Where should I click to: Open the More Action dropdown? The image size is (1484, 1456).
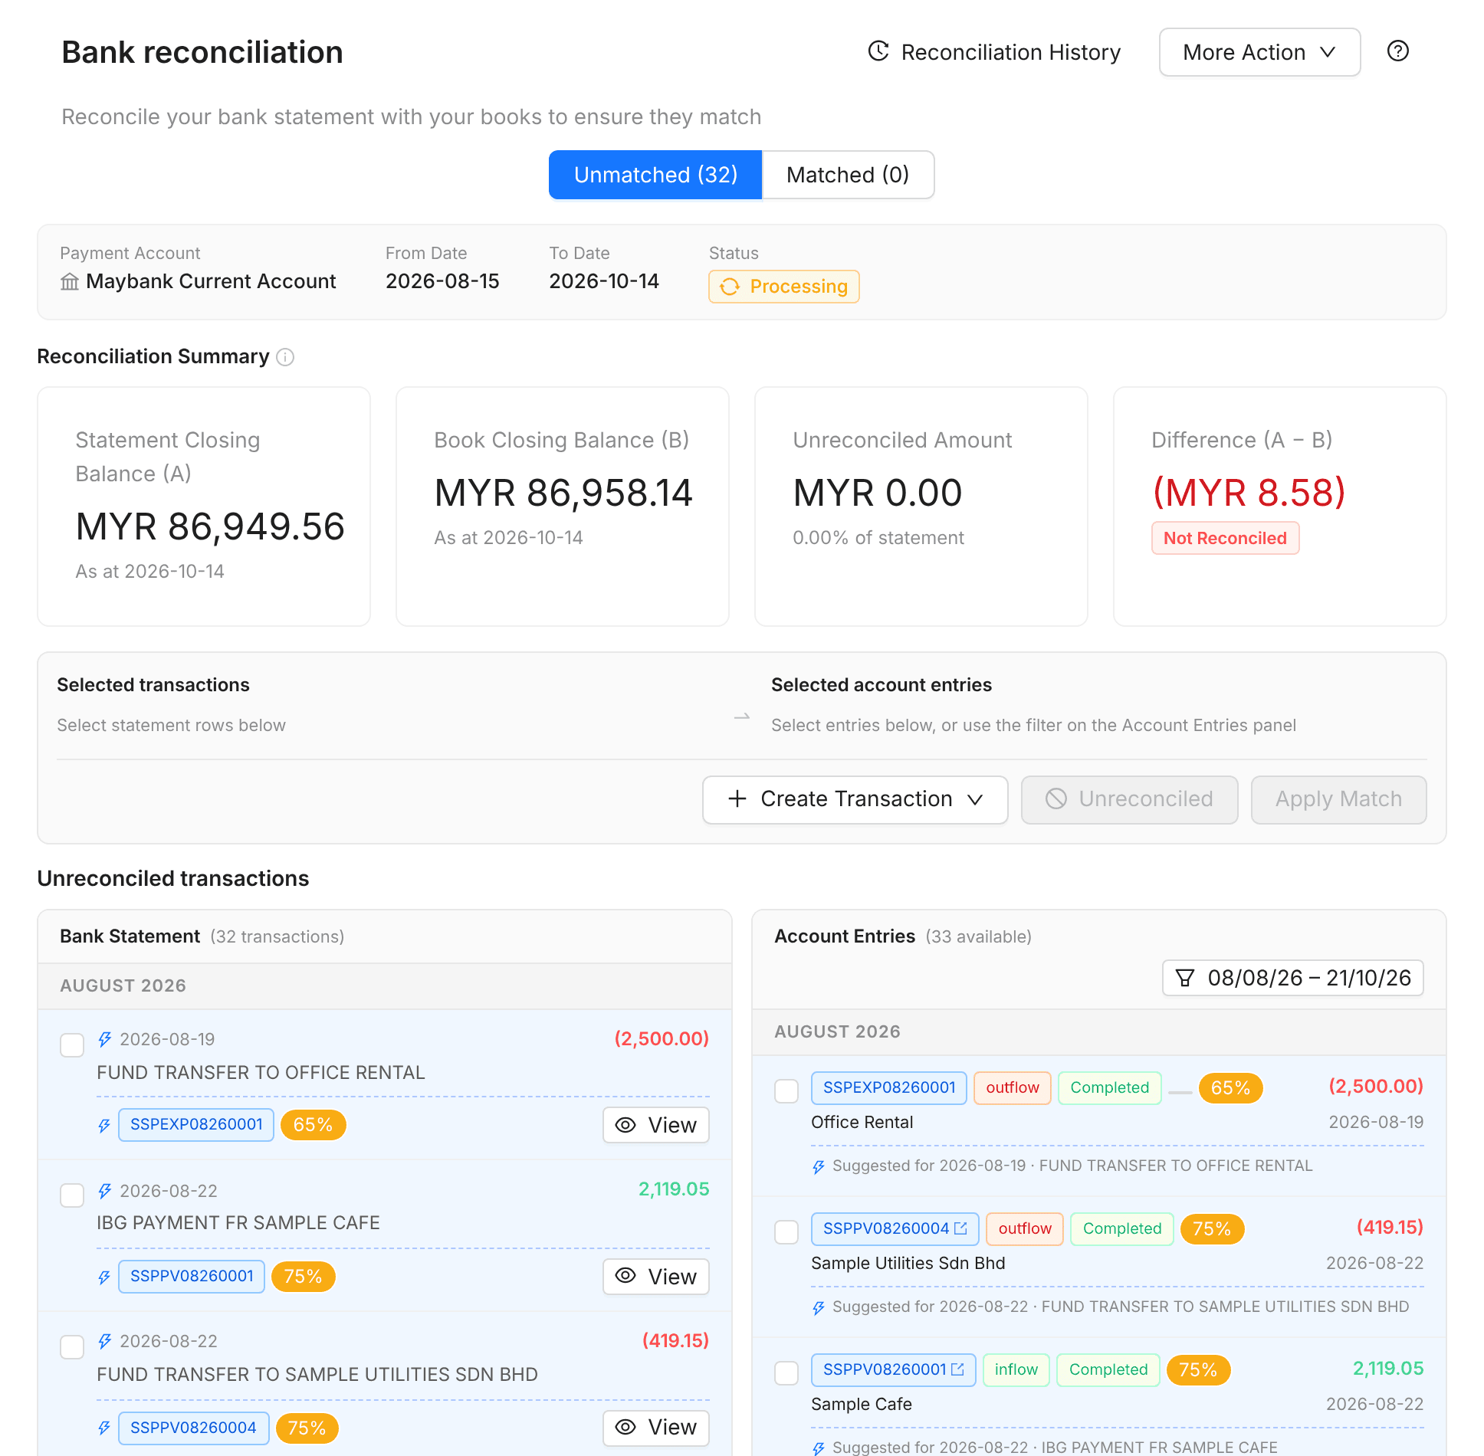(x=1259, y=52)
